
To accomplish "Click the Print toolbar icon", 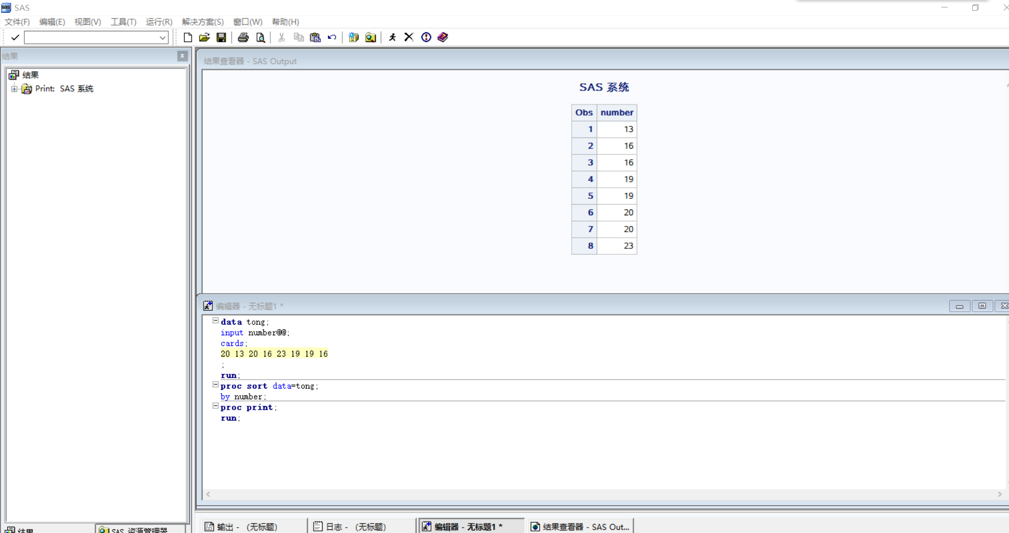I will tap(243, 37).
